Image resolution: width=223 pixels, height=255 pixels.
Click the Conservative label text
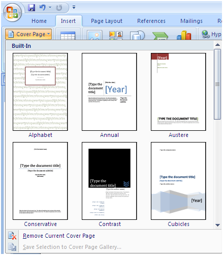click(40, 224)
